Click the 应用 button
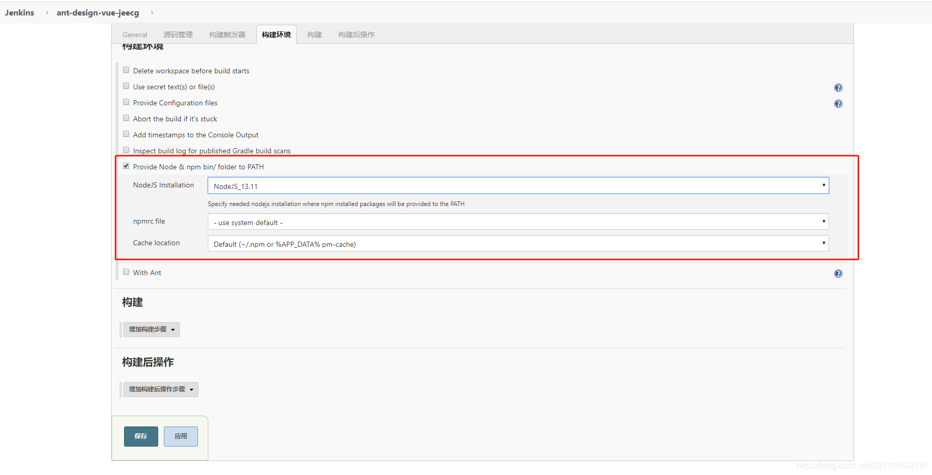This screenshot has height=475, width=932. click(180, 436)
